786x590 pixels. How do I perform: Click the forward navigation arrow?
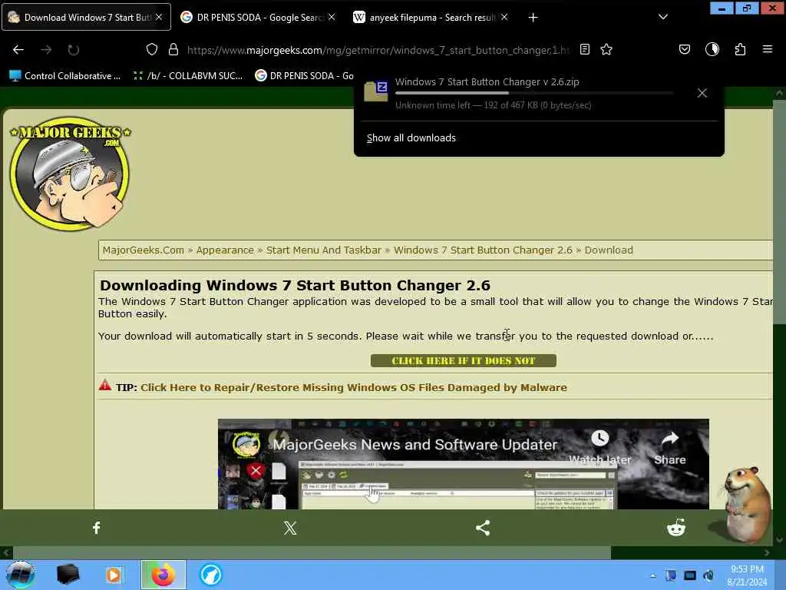coord(46,50)
